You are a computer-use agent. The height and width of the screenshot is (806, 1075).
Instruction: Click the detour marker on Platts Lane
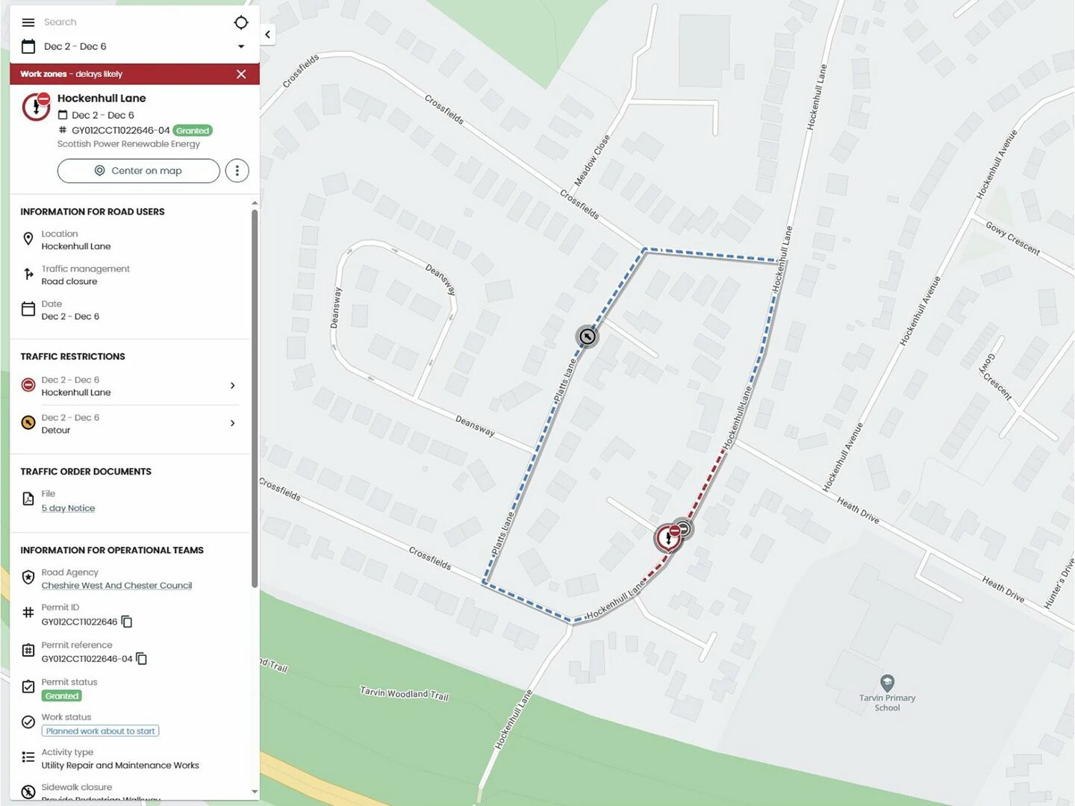click(588, 337)
